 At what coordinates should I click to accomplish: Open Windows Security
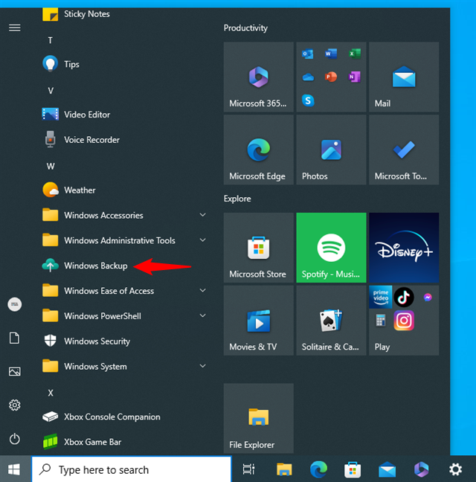[x=123, y=341]
